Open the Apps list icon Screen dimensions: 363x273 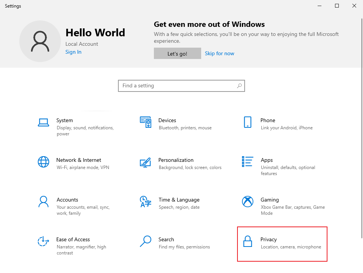(247, 161)
